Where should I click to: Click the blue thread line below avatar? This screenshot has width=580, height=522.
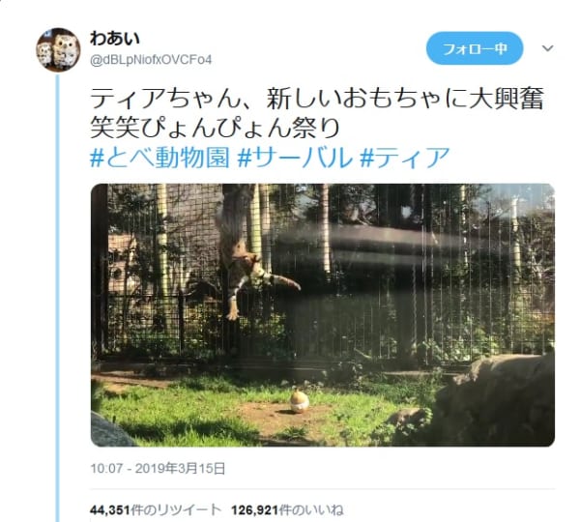[57, 296]
